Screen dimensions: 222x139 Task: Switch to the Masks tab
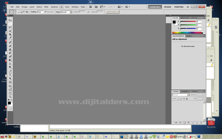tap(189, 36)
